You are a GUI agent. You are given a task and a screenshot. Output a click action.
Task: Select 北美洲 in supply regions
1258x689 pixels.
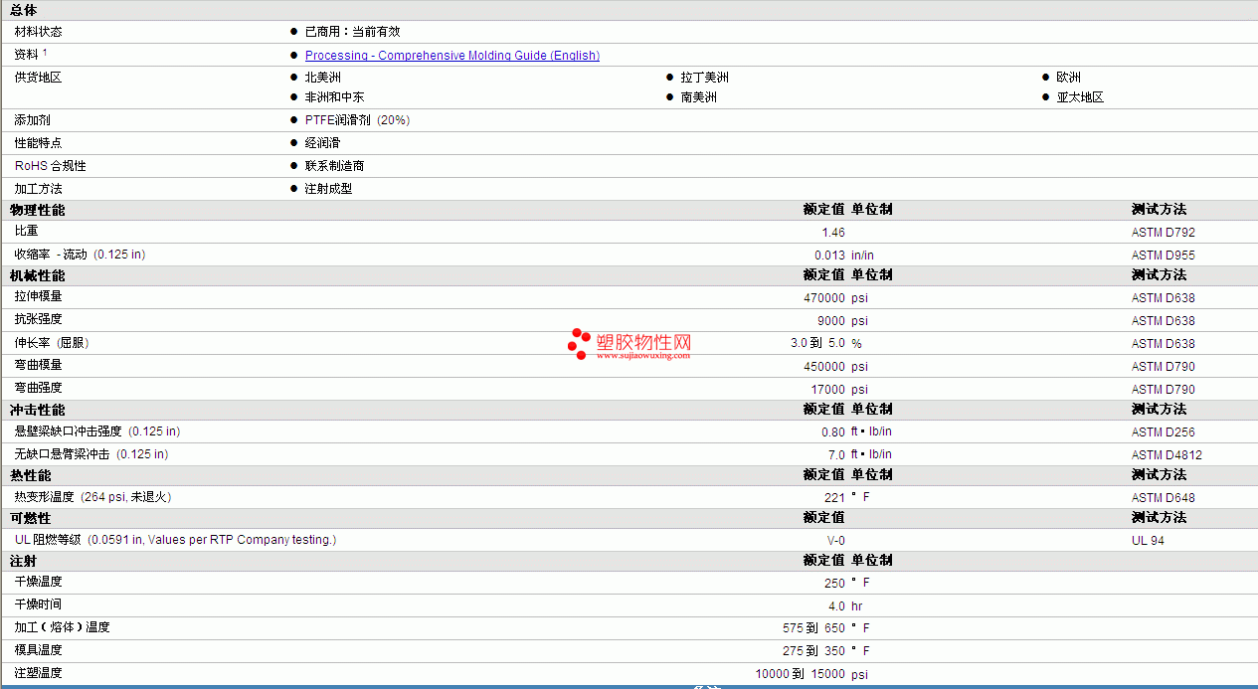[x=323, y=78]
